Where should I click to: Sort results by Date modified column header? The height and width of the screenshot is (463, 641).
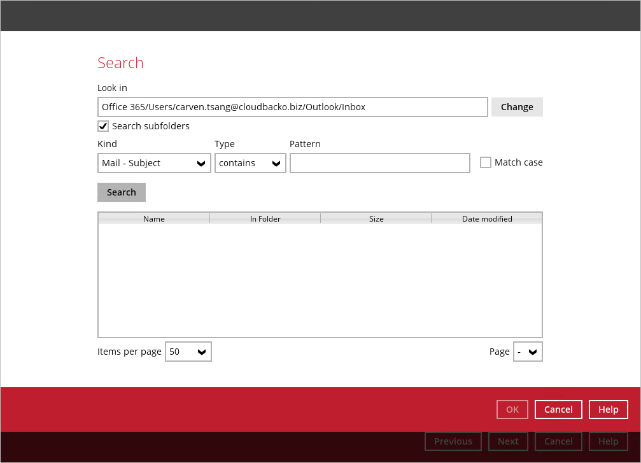pyautogui.click(x=487, y=219)
